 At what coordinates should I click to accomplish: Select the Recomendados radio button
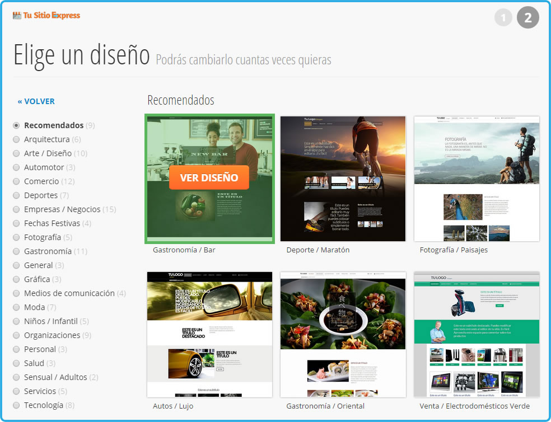coord(16,125)
